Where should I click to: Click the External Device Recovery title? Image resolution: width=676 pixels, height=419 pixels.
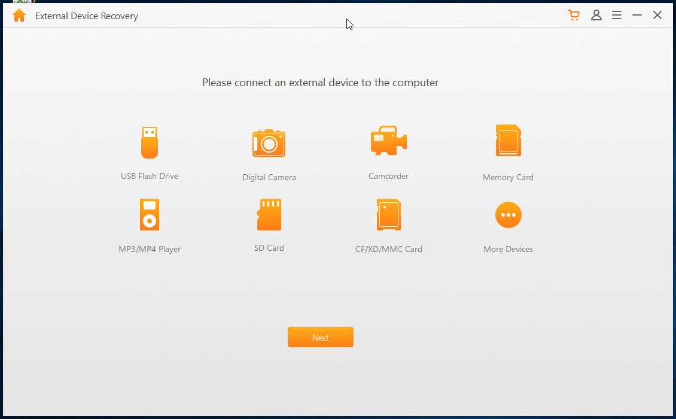87,16
